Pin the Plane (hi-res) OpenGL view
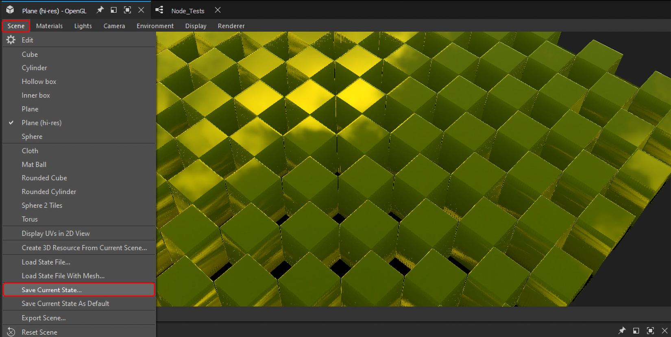Screen dimensions: 671x337 [100, 10]
